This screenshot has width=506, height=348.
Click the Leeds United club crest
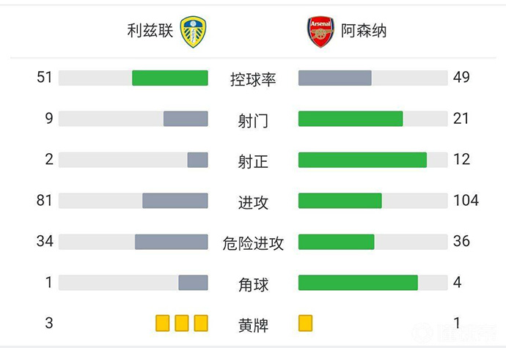click(193, 32)
